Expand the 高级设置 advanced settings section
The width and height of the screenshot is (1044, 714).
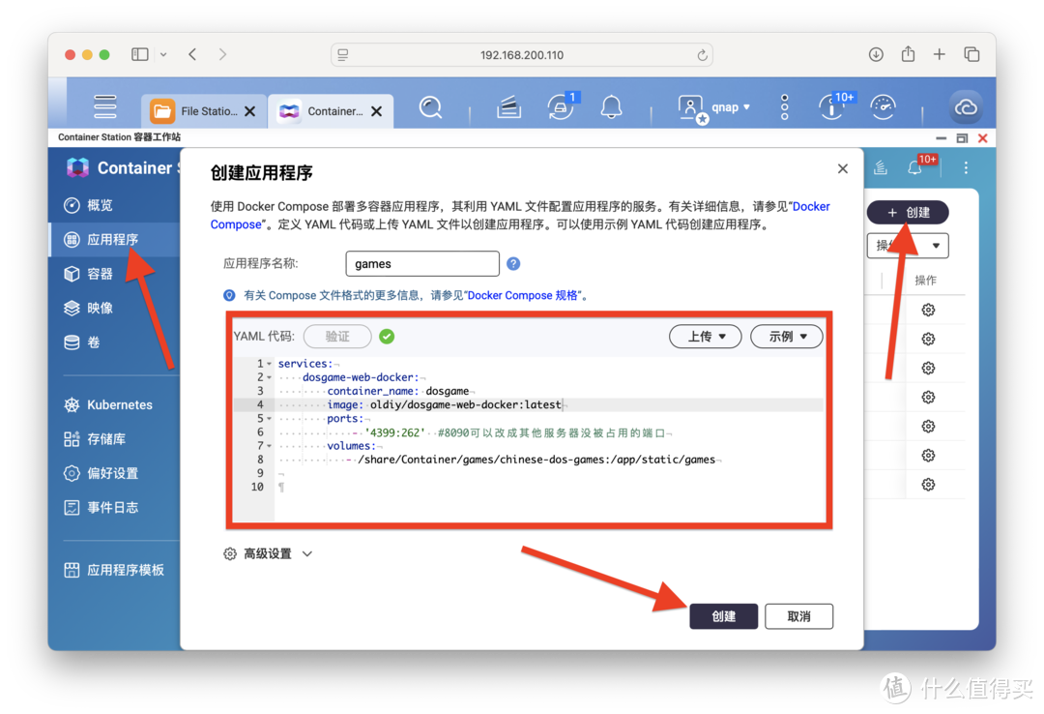point(268,553)
